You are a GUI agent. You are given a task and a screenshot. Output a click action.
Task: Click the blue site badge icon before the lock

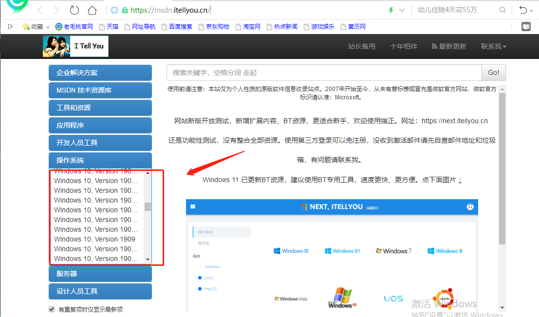pos(114,10)
